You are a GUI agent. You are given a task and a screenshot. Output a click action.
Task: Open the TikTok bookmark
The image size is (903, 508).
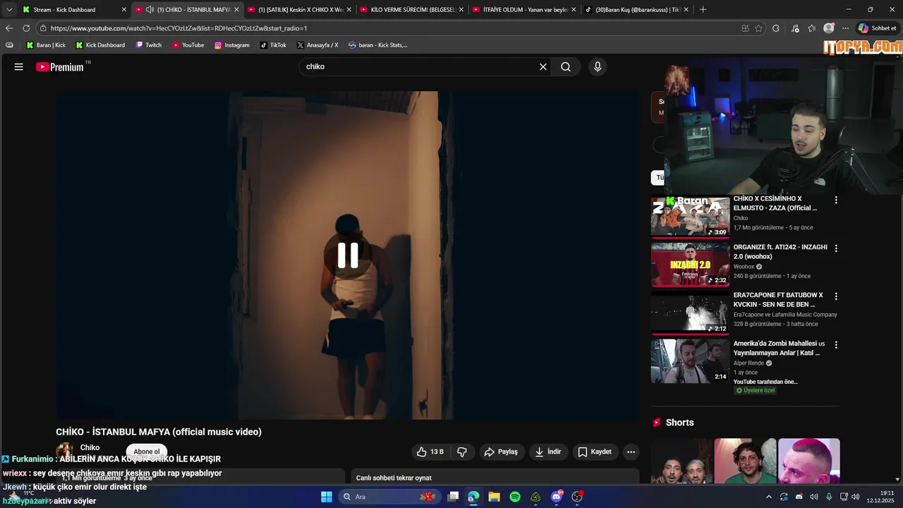tap(273, 45)
